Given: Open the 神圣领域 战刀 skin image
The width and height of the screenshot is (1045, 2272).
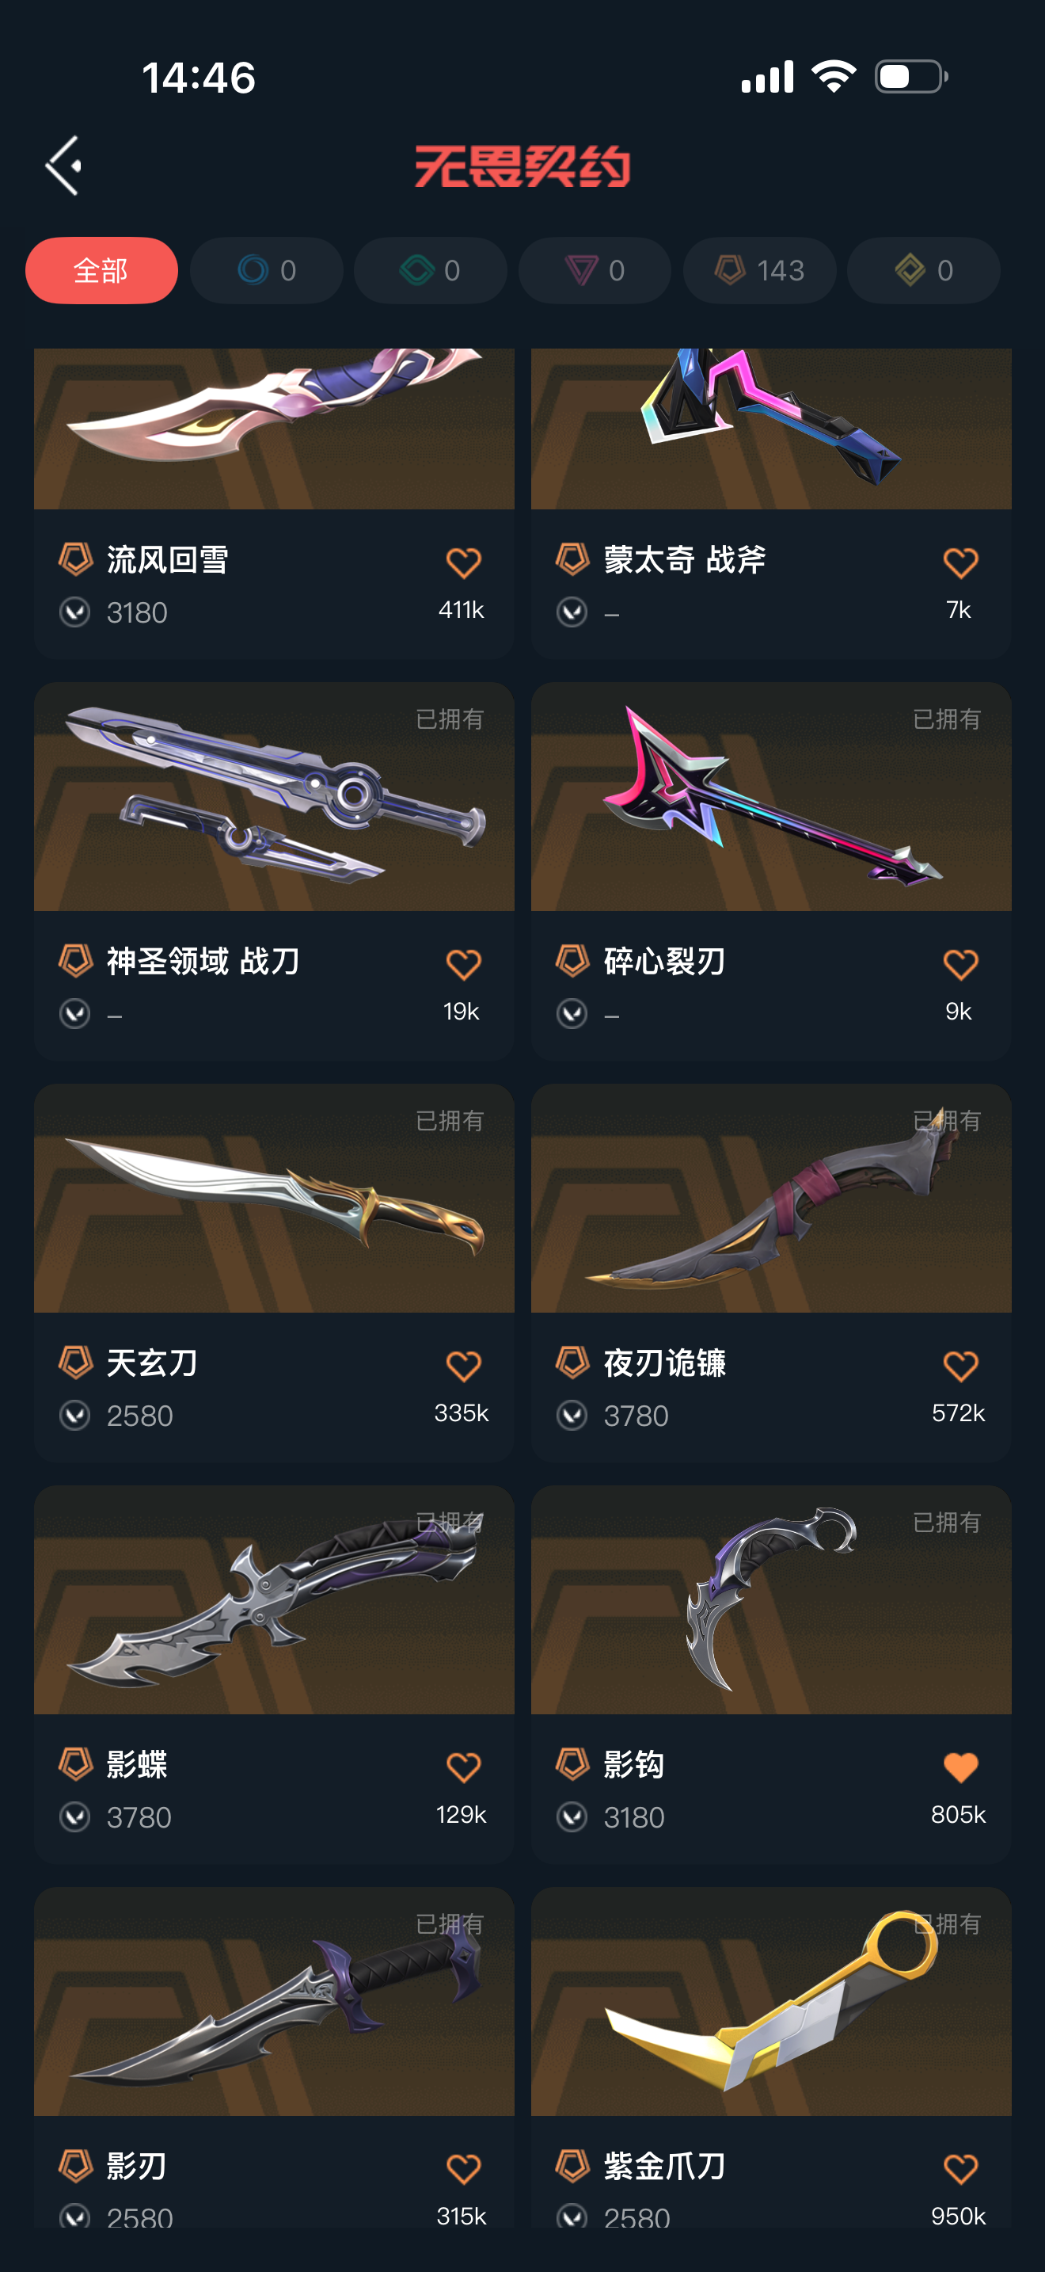Looking at the screenshot, I should [x=274, y=796].
